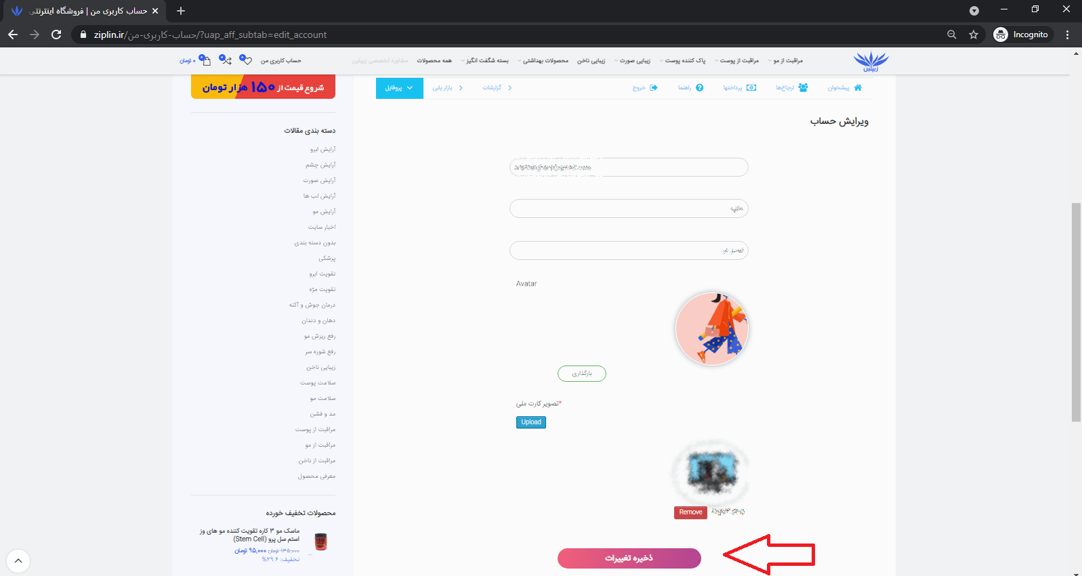The height and width of the screenshot is (576, 1082).
Task: Click the بارگذاری avatar upload button
Action: tap(582, 374)
